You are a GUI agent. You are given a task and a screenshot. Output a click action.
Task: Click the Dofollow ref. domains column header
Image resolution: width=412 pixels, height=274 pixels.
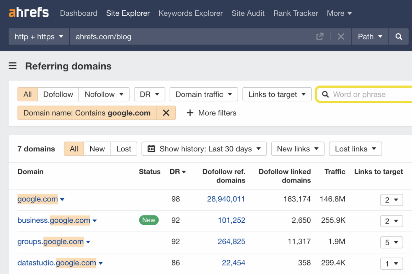[x=224, y=176]
